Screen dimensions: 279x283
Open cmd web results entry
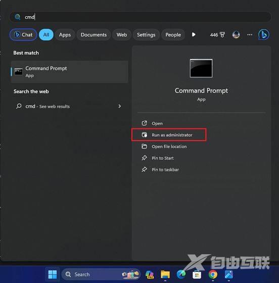click(69, 106)
